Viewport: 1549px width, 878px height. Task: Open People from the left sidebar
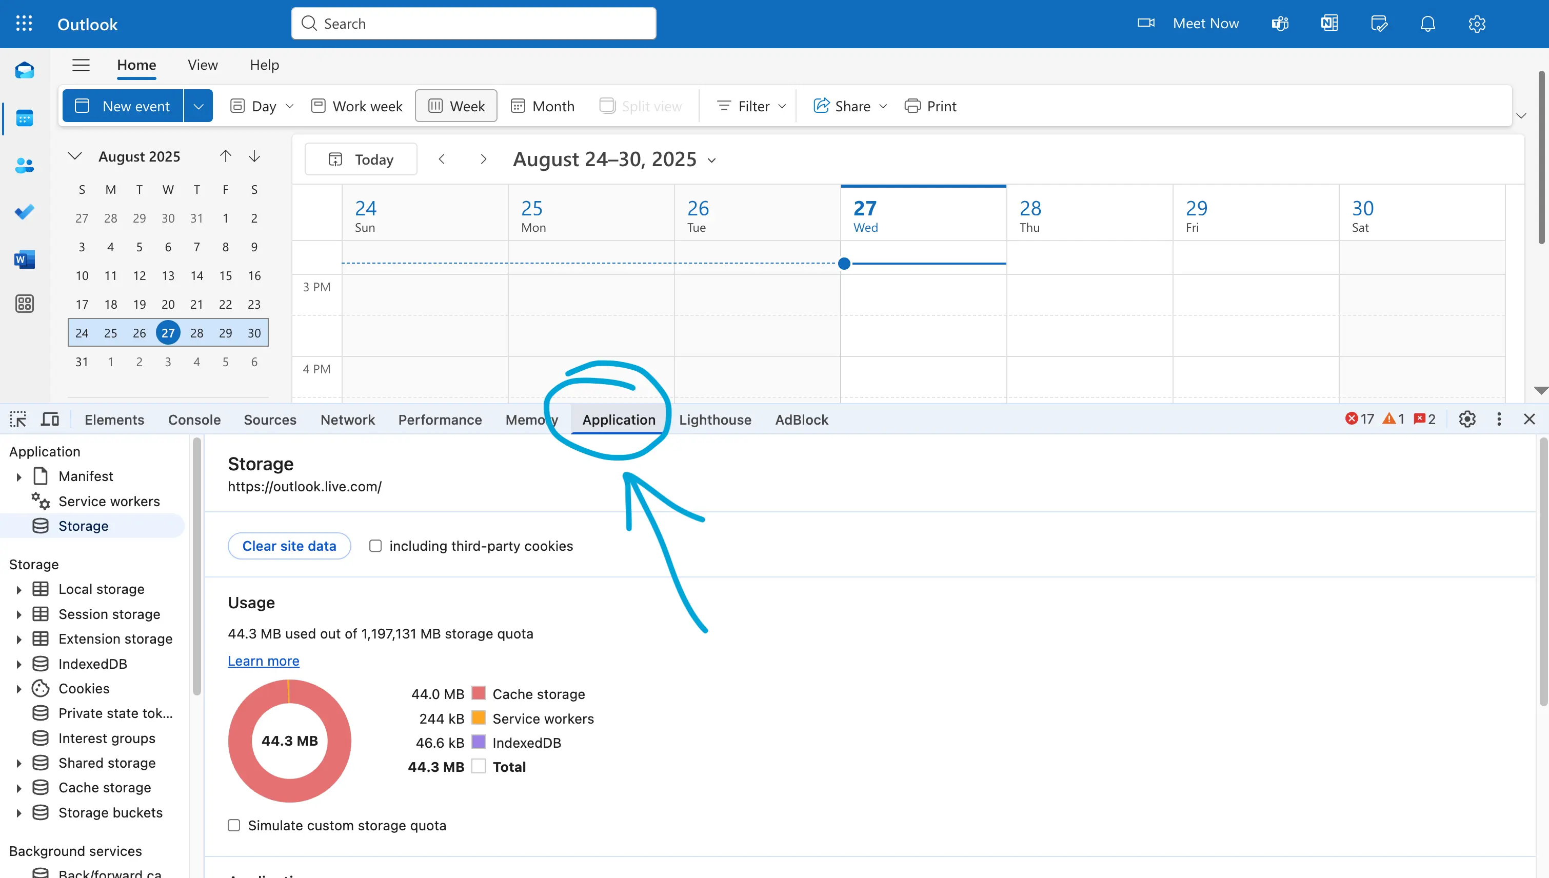pos(25,165)
